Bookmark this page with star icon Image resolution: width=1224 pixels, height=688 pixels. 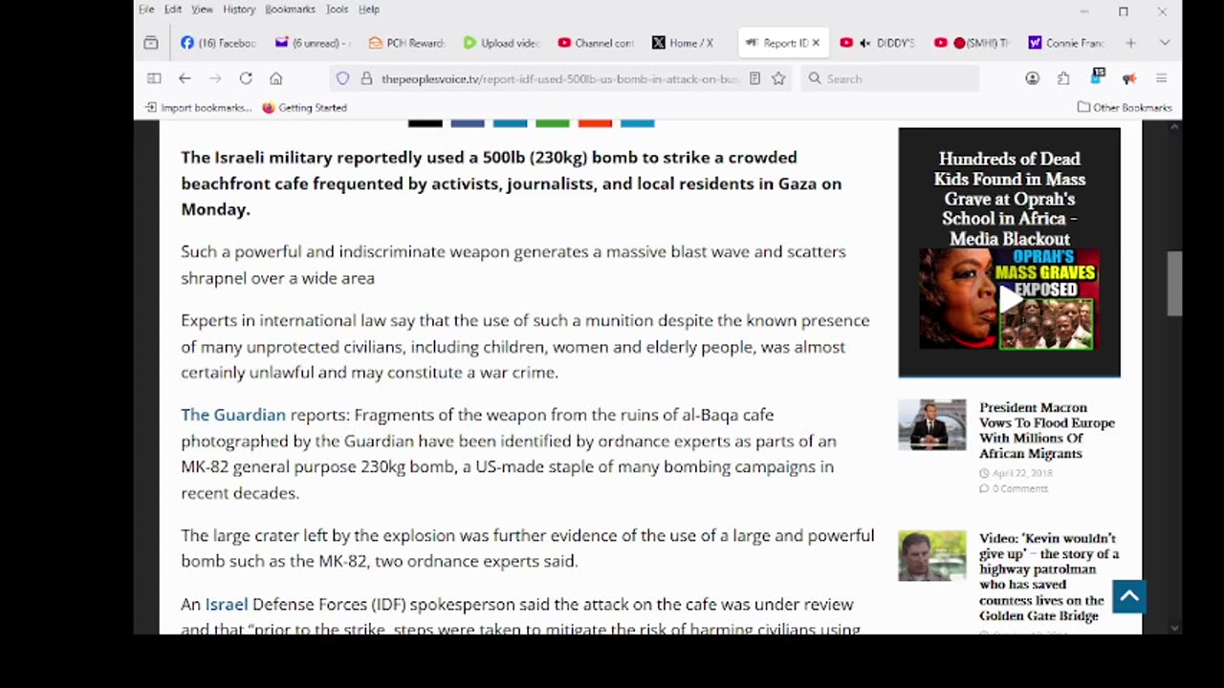778,78
